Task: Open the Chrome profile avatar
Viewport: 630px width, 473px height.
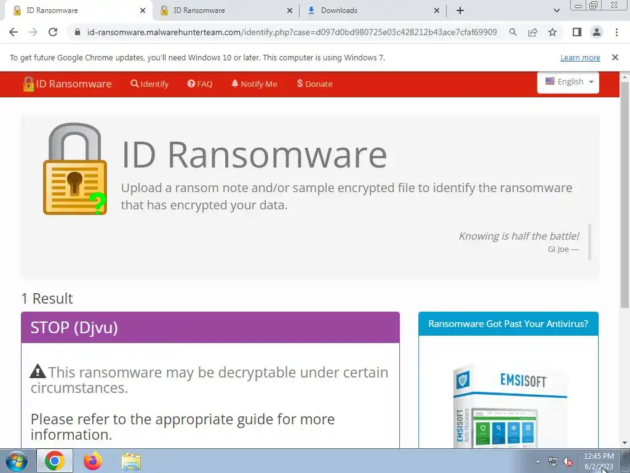Action: tap(597, 32)
